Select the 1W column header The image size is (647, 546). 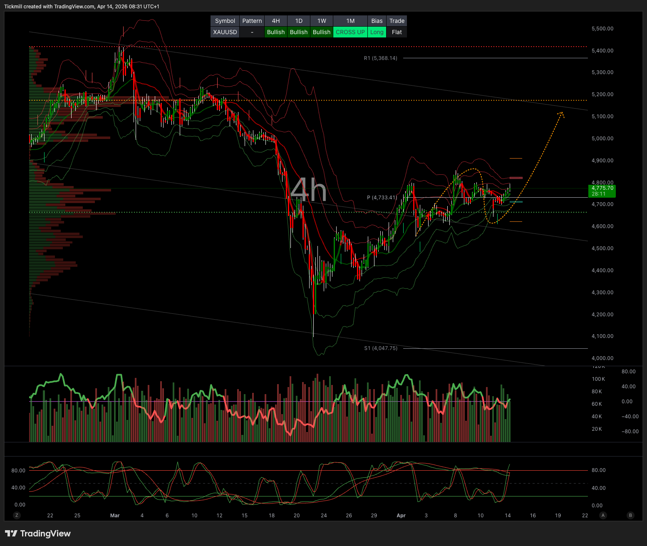pyautogui.click(x=322, y=21)
